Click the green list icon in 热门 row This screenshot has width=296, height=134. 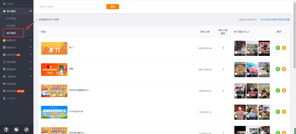point(278,48)
